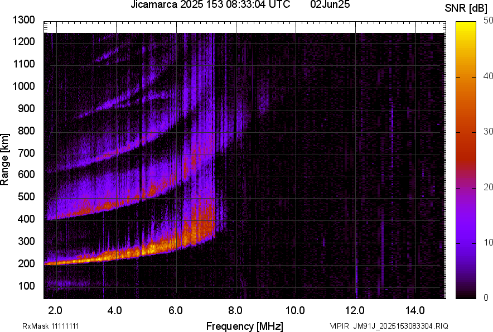Click range tick label "1300"
The width and height of the screenshot is (493, 332).
24,20
